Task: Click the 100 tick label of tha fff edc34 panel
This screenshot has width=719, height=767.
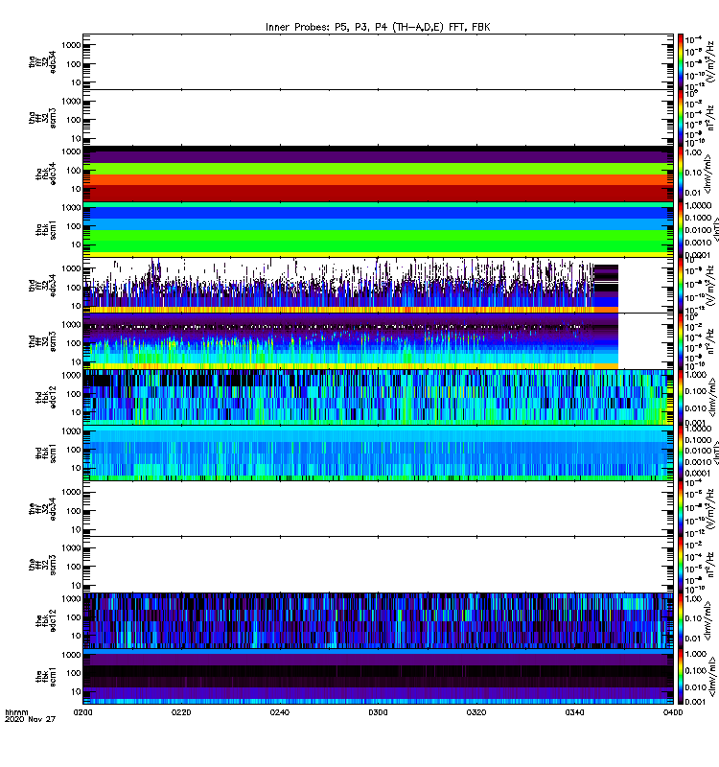Action: click(74, 64)
